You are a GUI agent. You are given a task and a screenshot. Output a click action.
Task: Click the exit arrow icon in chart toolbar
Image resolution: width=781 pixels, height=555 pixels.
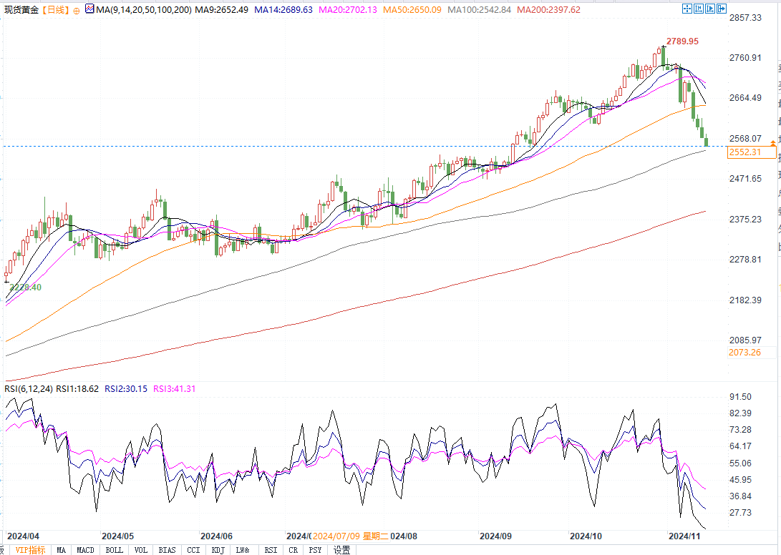pos(720,9)
